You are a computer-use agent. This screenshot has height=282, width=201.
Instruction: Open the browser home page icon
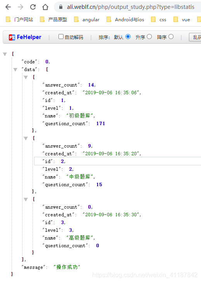[x=45, y=7]
